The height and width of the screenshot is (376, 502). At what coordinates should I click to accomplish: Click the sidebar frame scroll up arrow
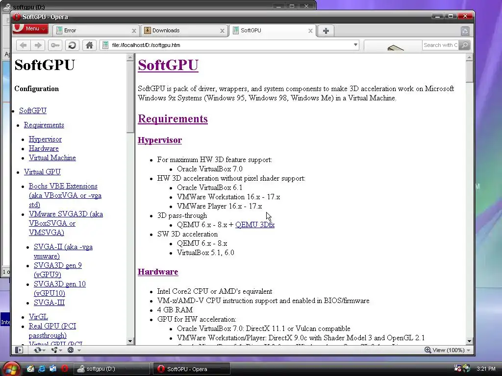[x=129, y=58]
